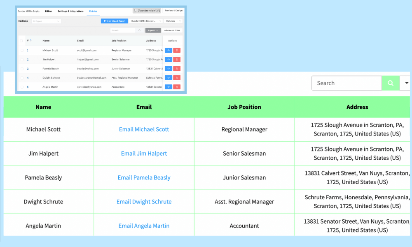Screen dimensions: 412x247
Task: Check the box for entry 4 Dwight Schrute
Action: coord(22,78)
